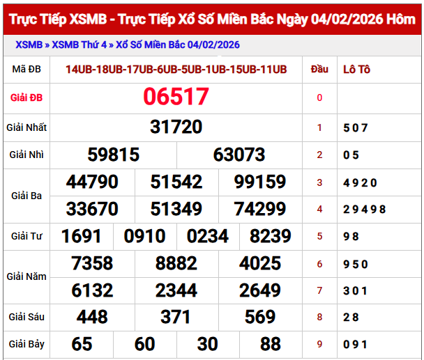Open Xổ Số Miền Bắc 04/02/2026 link
The image size is (424, 360).
click(178, 45)
